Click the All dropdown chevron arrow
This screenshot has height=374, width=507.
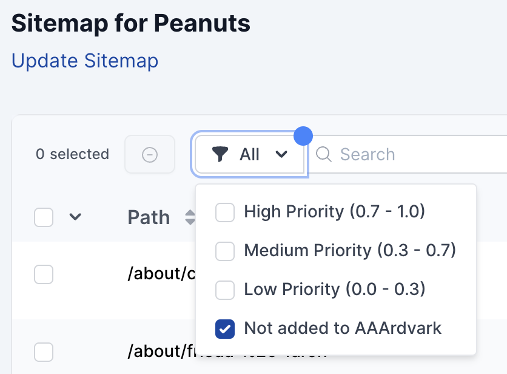tap(281, 155)
